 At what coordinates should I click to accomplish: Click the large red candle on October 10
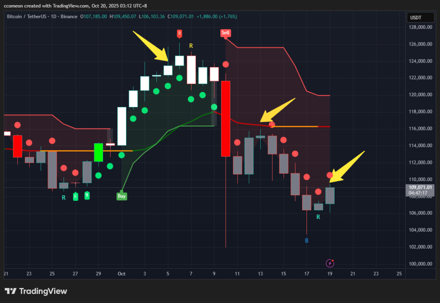[x=226, y=118]
